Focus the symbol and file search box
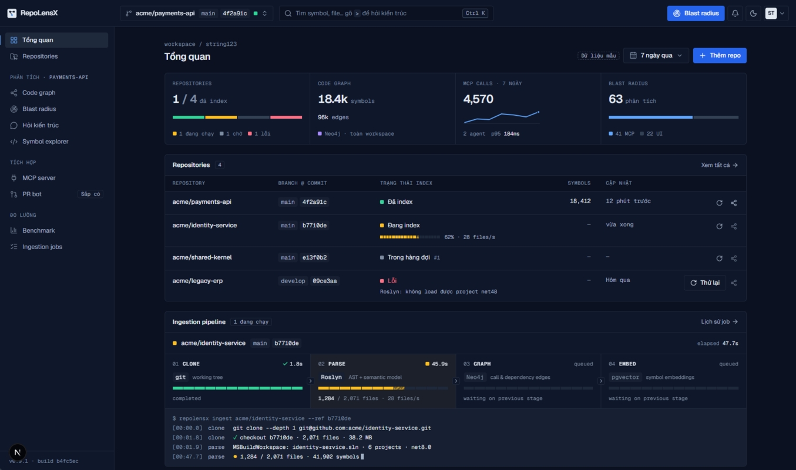796x470 pixels. click(386, 14)
